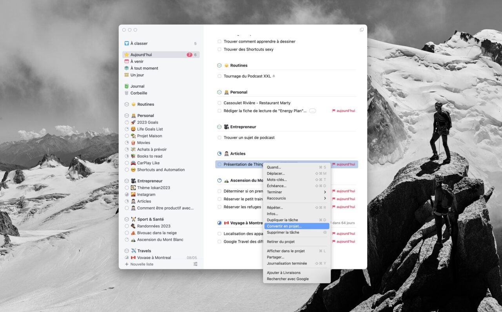Image resolution: width=502 pixels, height=312 pixels.
Task: Check off Google Travel des différents task
Action: (x=220, y=242)
